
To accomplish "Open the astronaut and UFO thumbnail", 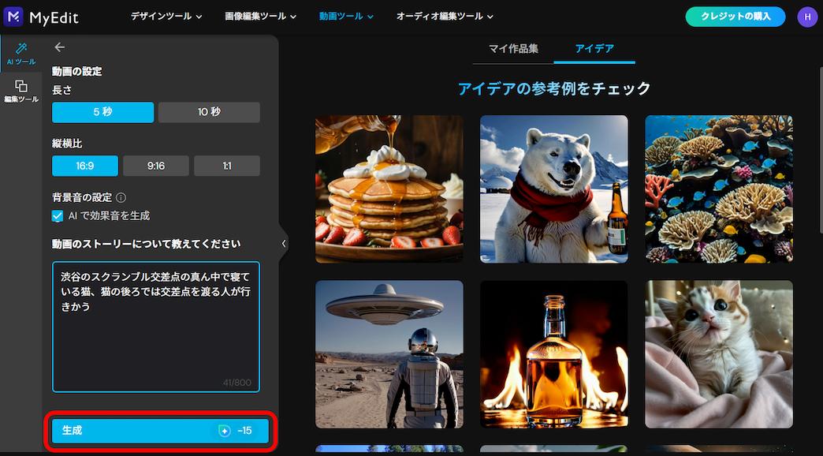I will (389, 354).
